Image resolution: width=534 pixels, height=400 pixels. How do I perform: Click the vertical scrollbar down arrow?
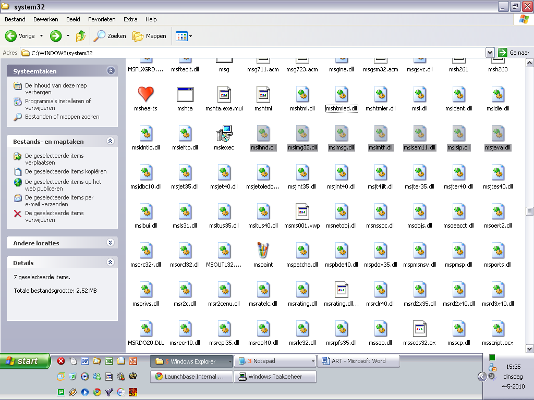(x=529, y=348)
